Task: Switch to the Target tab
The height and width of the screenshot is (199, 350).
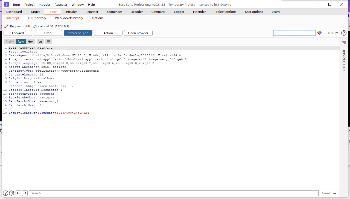Action: point(35,12)
